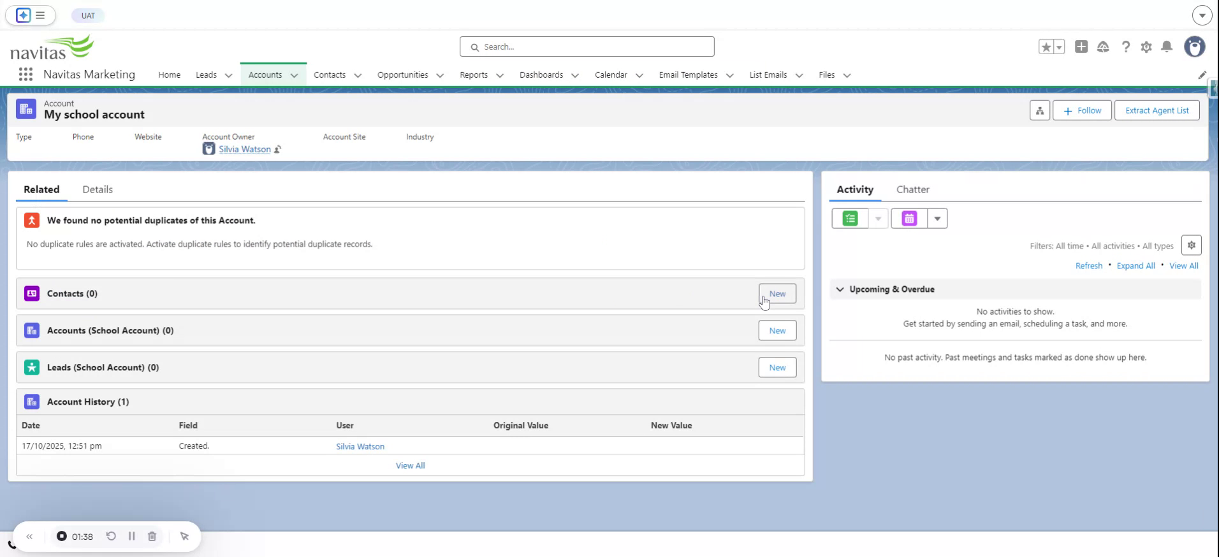
Task: Open the Calendar tab dropdown chevron
Action: 639,75
